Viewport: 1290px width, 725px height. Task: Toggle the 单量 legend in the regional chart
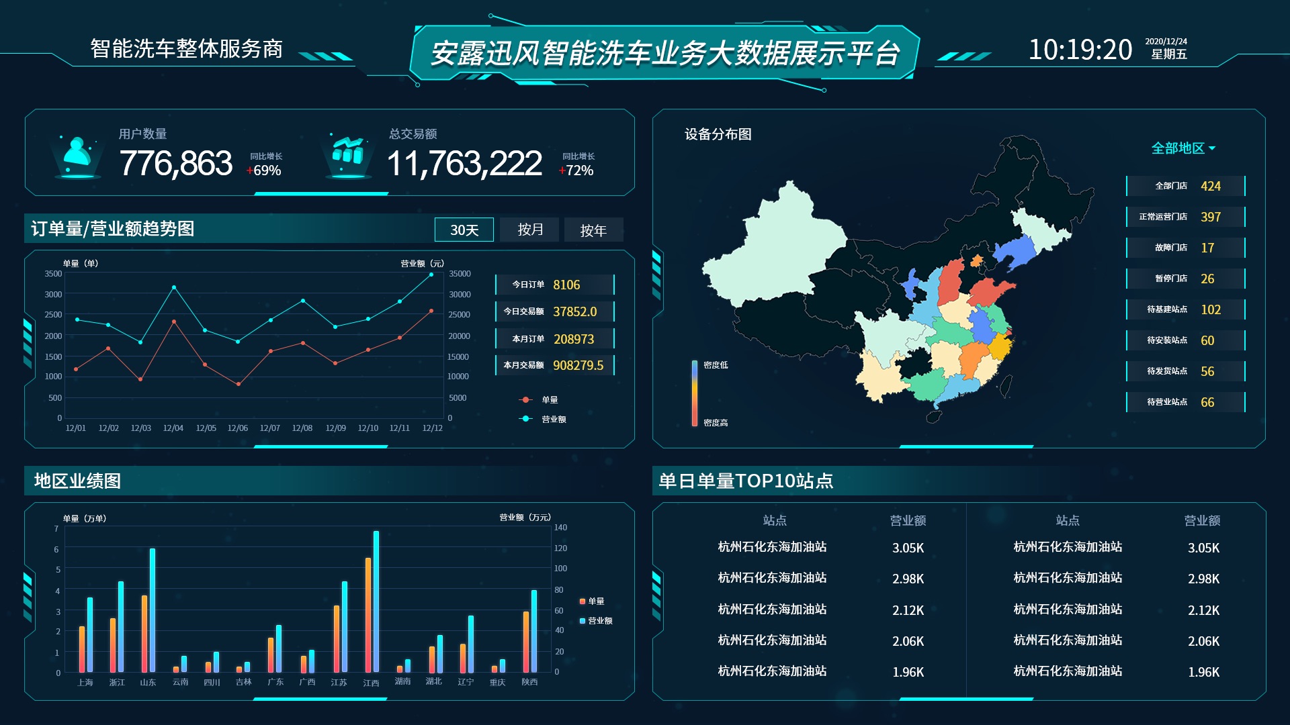(593, 602)
